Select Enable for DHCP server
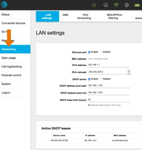 coord(89,79)
